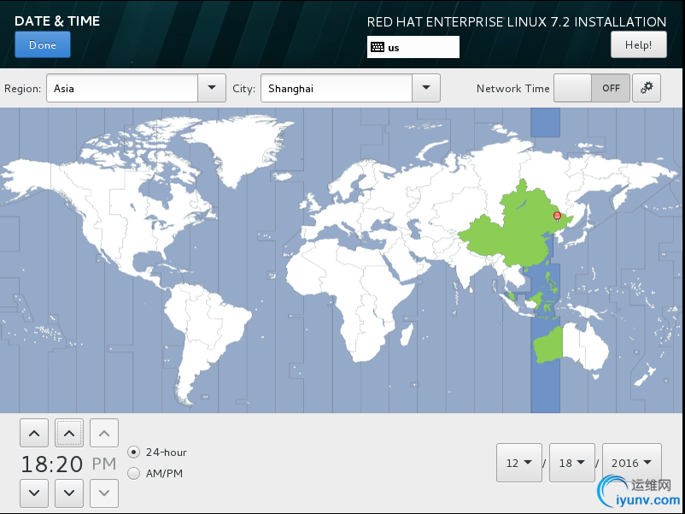Click the Region field containing Asia
The height and width of the screenshot is (514, 685).
pos(122,88)
